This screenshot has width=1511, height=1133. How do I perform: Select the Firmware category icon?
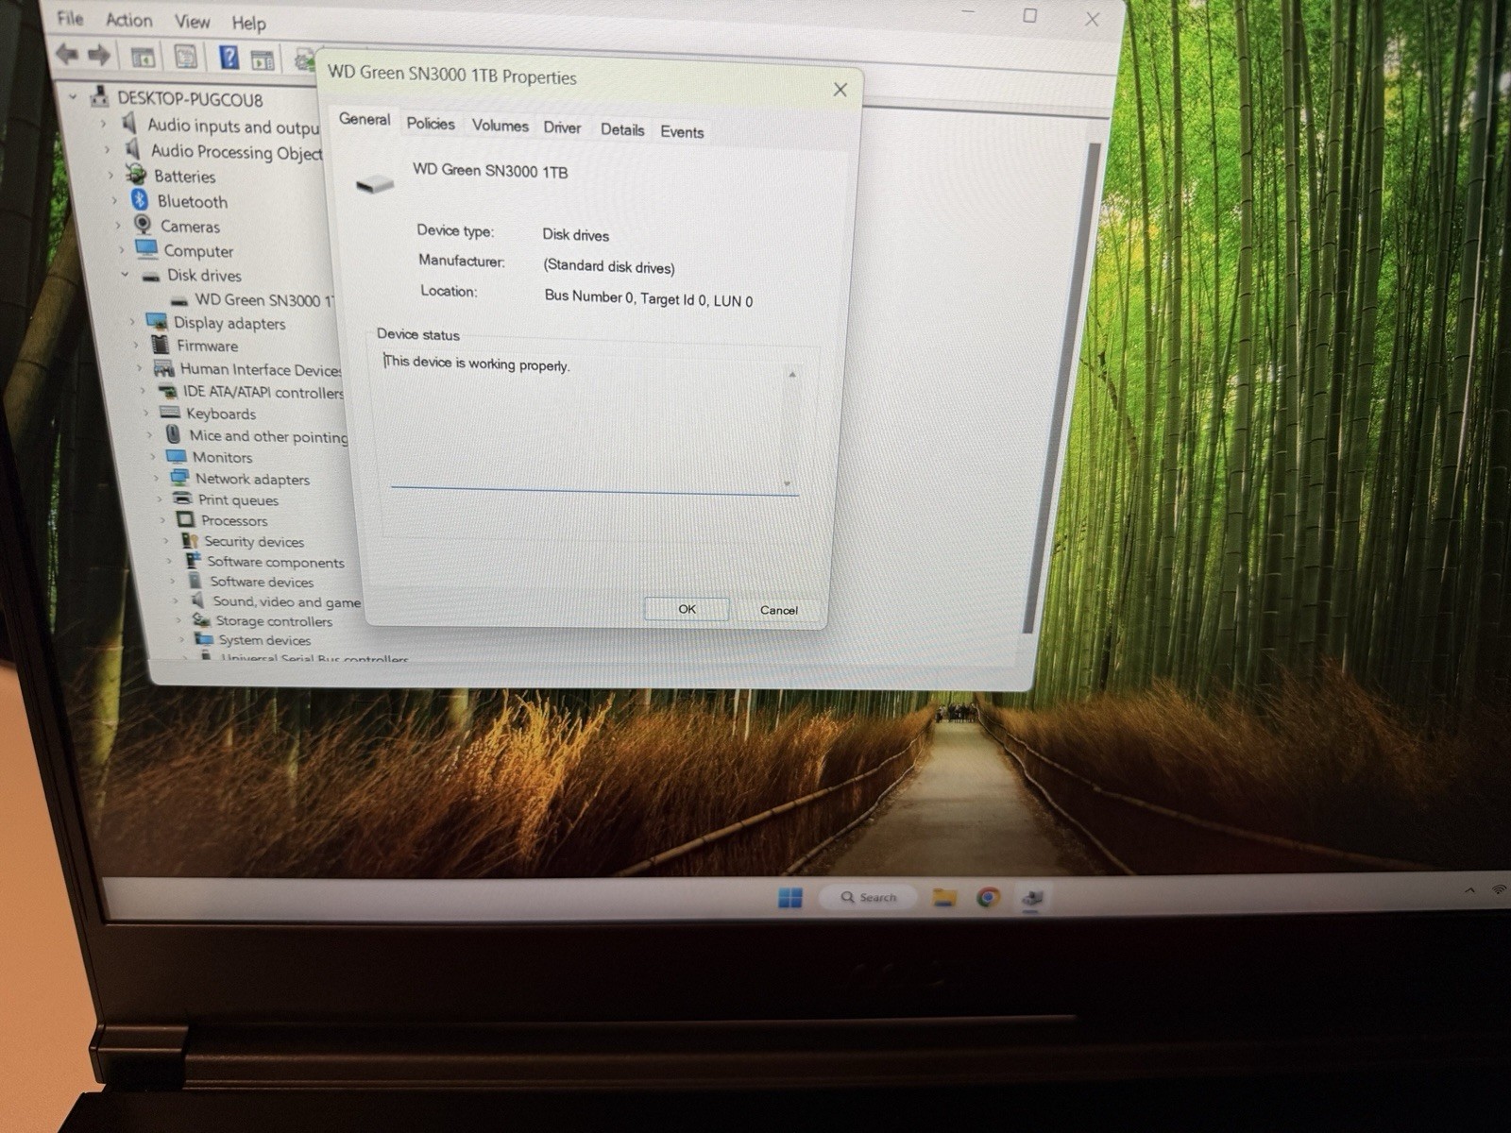click(x=161, y=345)
